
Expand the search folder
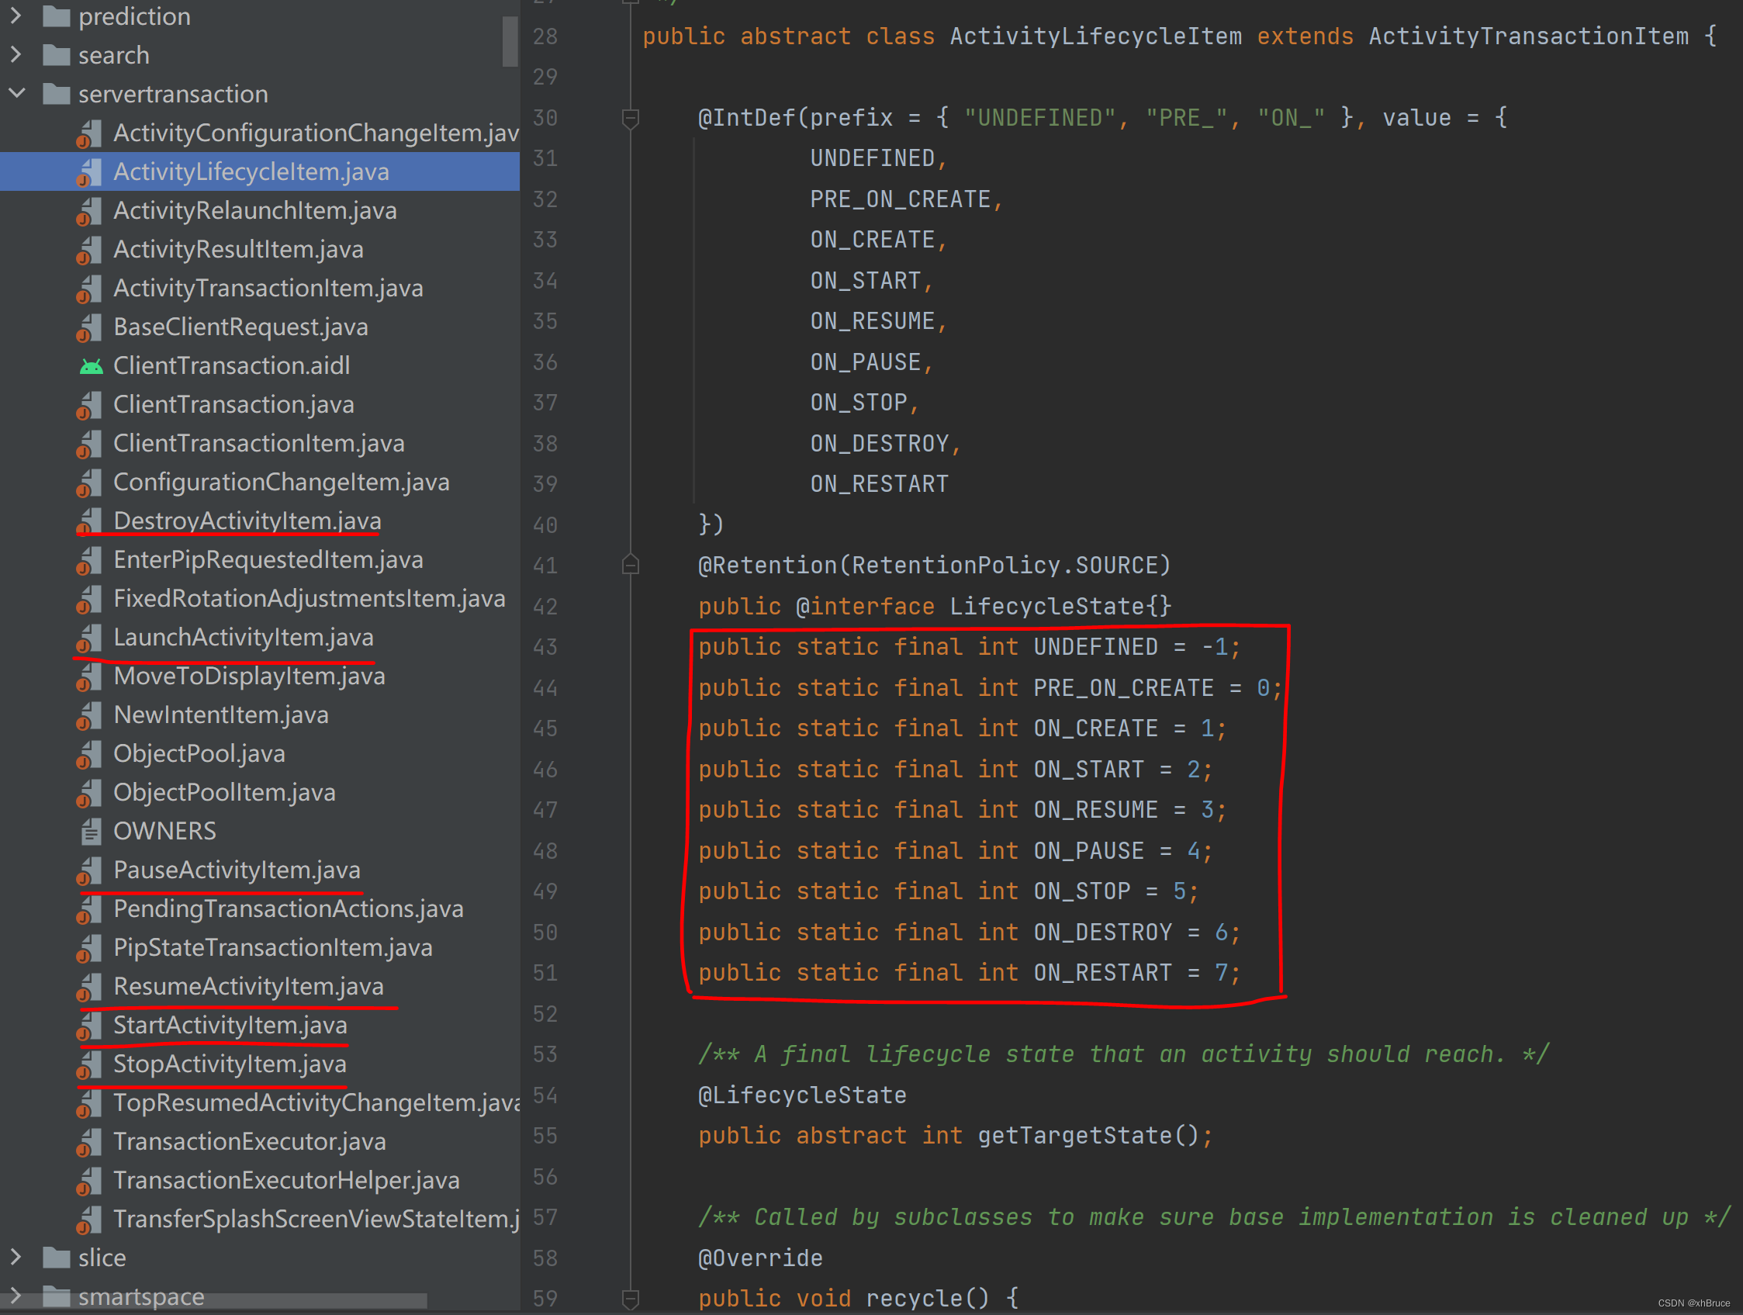(16, 55)
